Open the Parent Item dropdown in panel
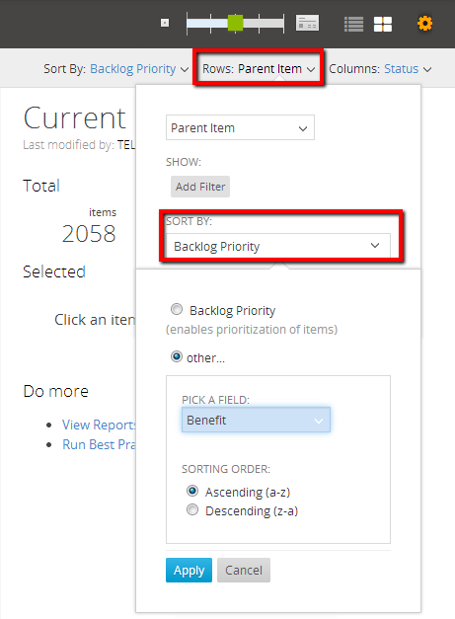455x619 pixels. pyautogui.click(x=240, y=127)
